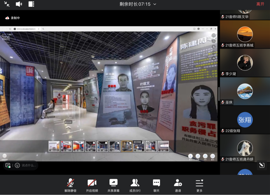This screenshot has width=270, height=195.
Task: Click the Bluetooth speaker audio icon
Action: [x=19, y=4]
